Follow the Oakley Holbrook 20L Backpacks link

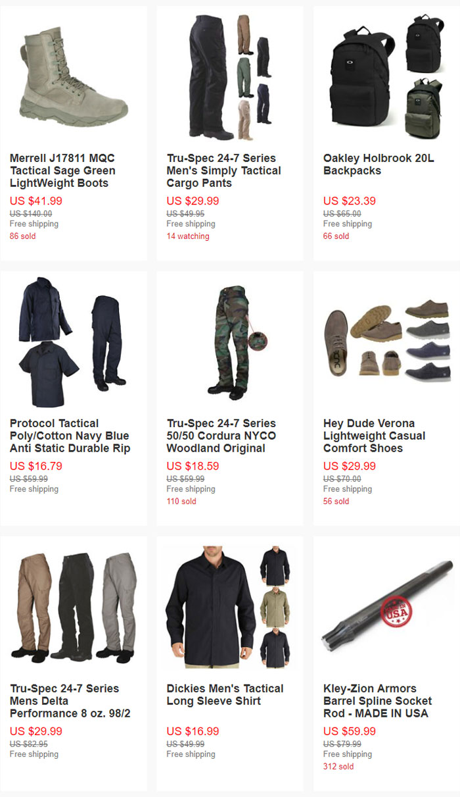(x=379, y=165)
